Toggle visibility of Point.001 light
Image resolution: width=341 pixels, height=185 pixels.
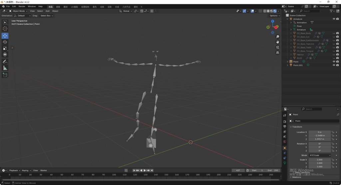point(334,65)
